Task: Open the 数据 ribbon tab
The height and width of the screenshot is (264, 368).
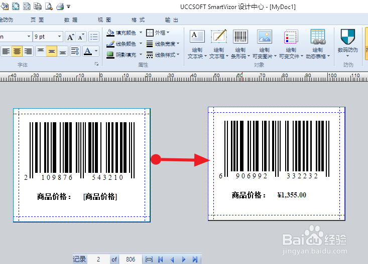Action: 71,20
